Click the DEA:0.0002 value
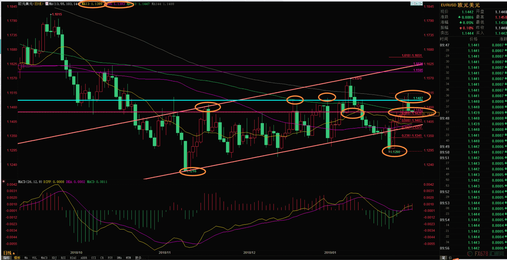507x260 pixels. click(76, 182)
